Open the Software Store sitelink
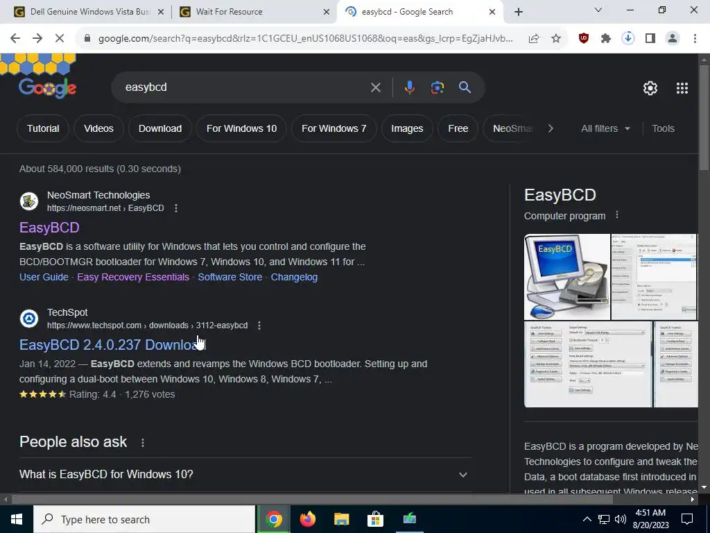Image resolution: width=710 pixels, height=533 pixels. click(230, 277)
